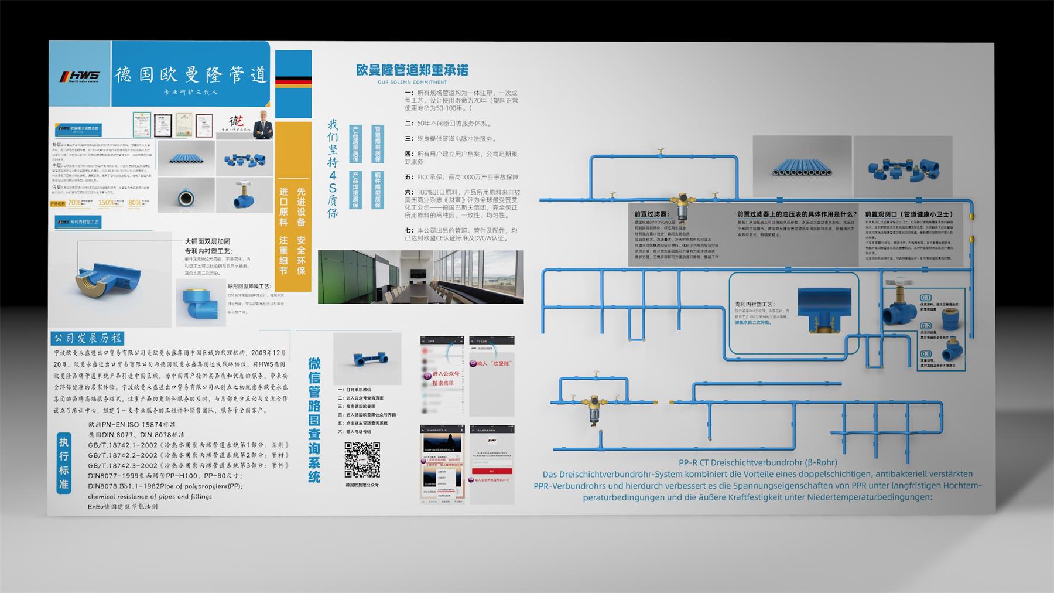Click the 150% statistic
This screenshot has width=1054, height=593.
point(107,203)
